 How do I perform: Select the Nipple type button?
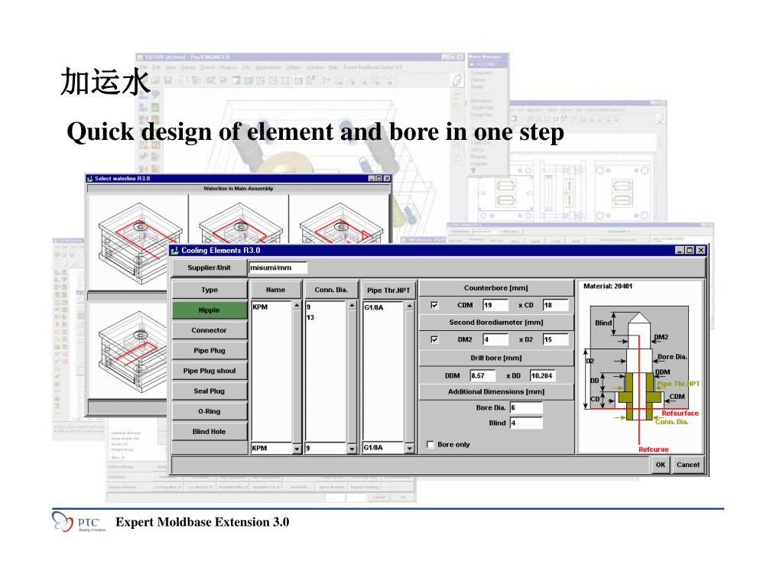210,310
